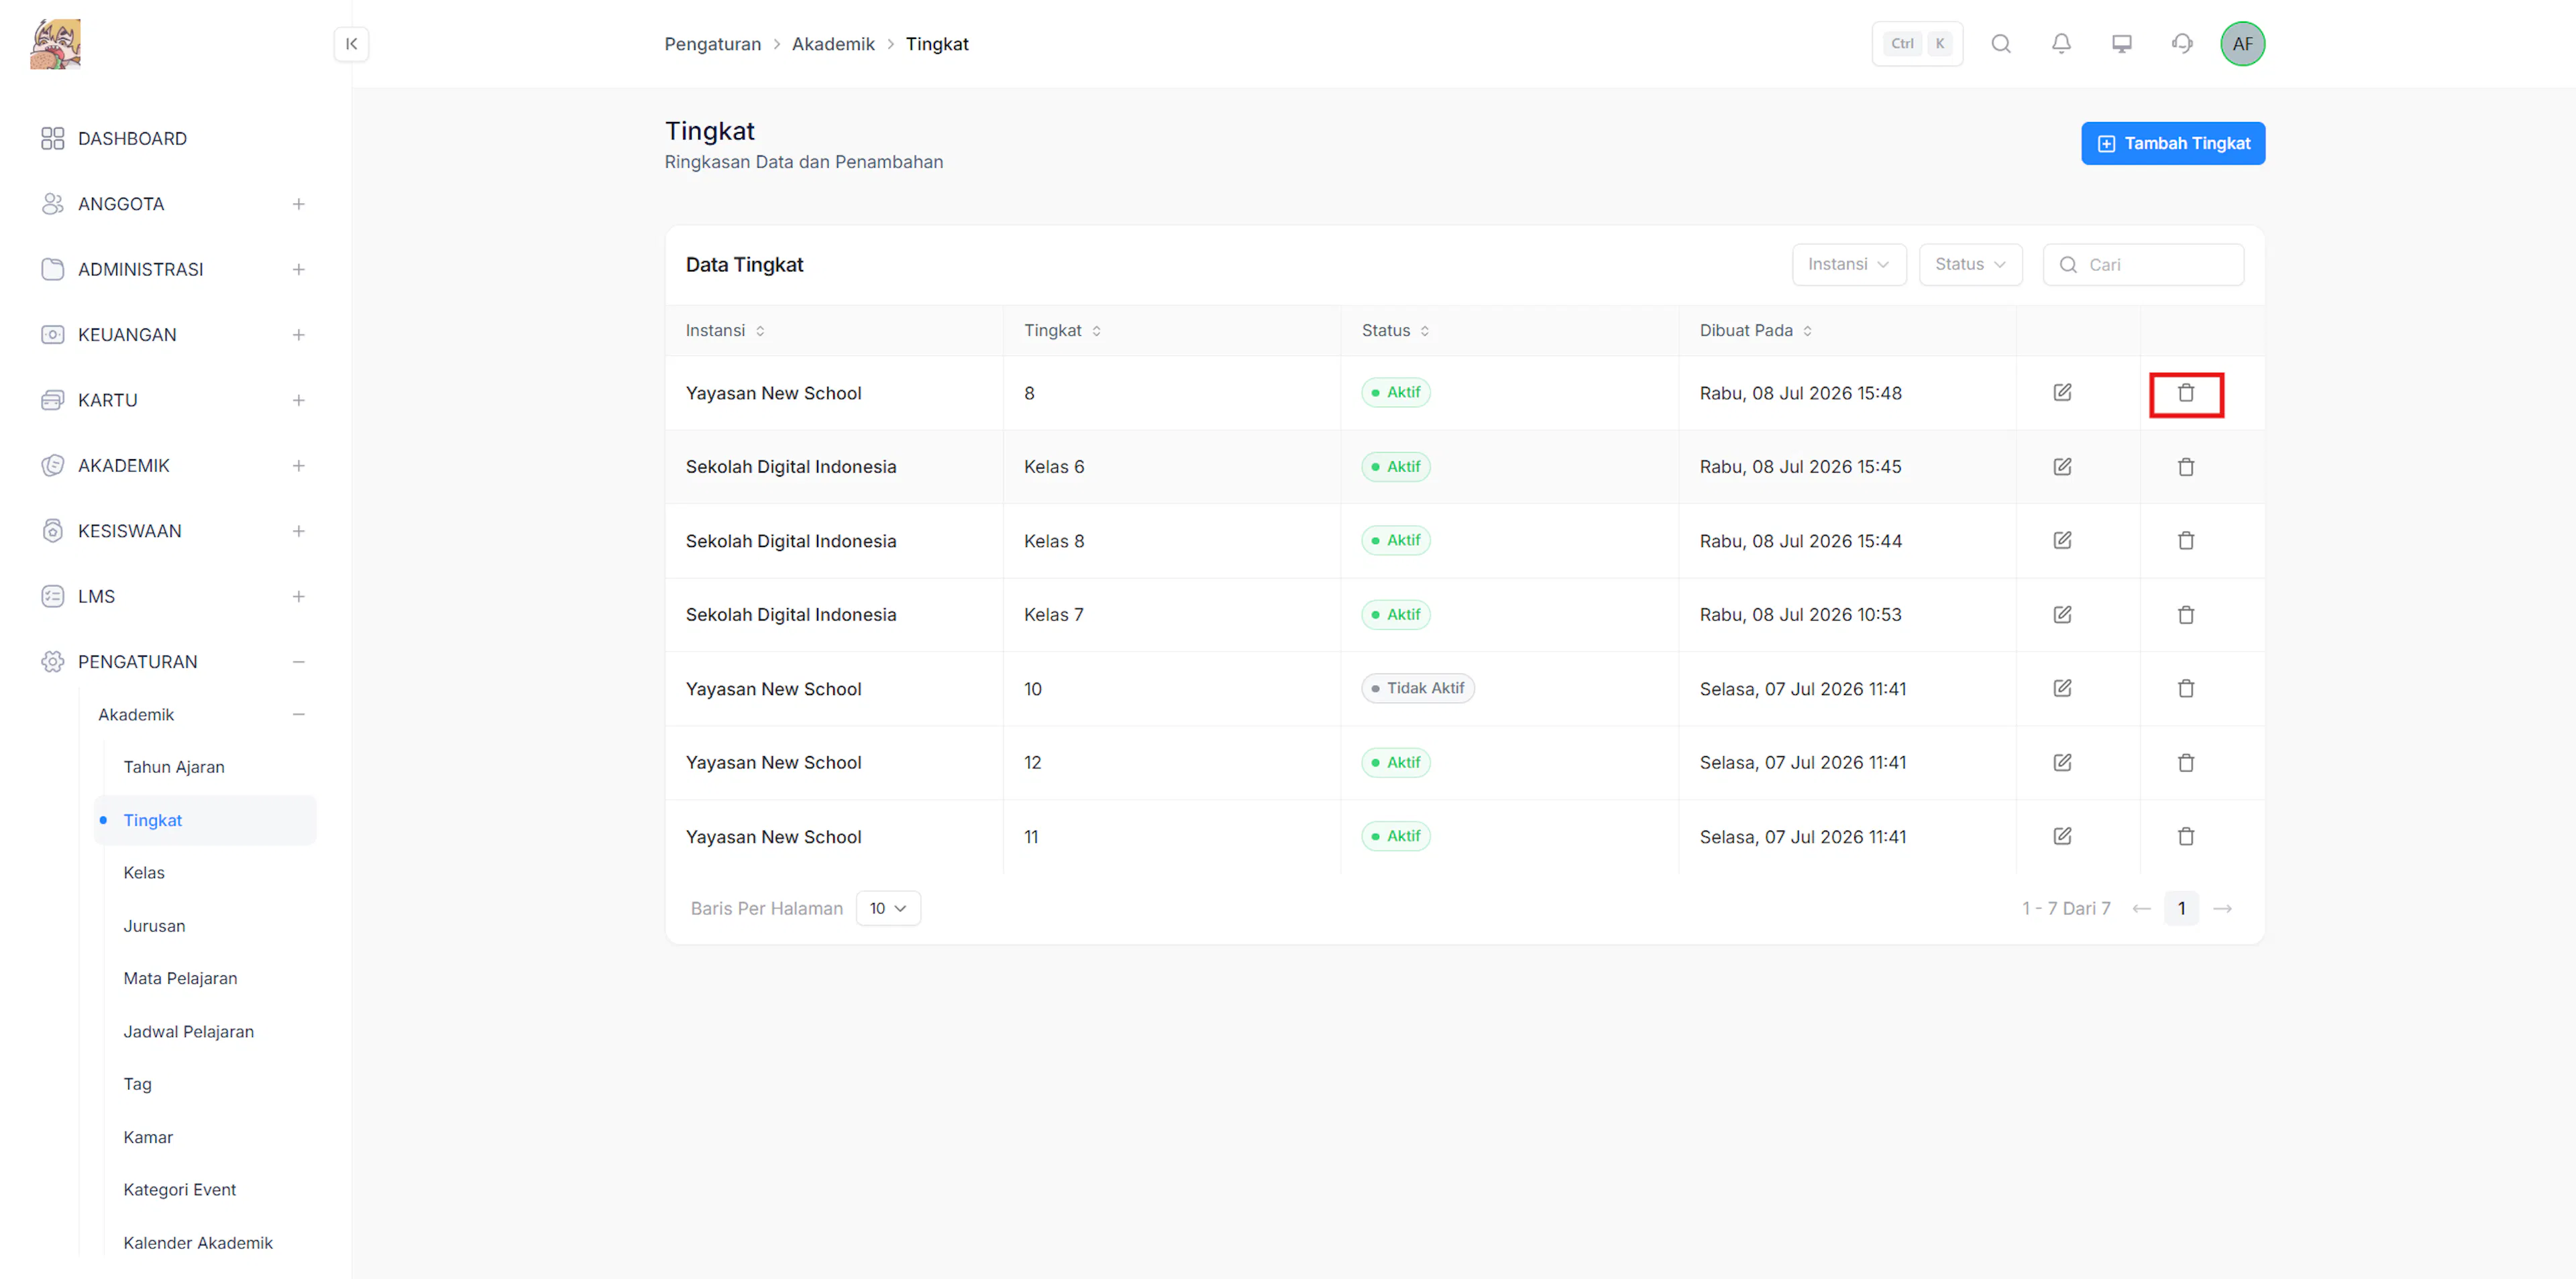Delete the Kelas 7 row
Viewport: 2576px width, 1279px height.
pos(2186,615)
